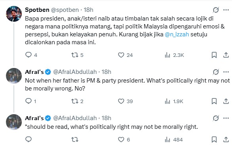Open more options menu on Spotben's tweet
The width and height of the screenshot is (232, 145).
click(226, 10)
